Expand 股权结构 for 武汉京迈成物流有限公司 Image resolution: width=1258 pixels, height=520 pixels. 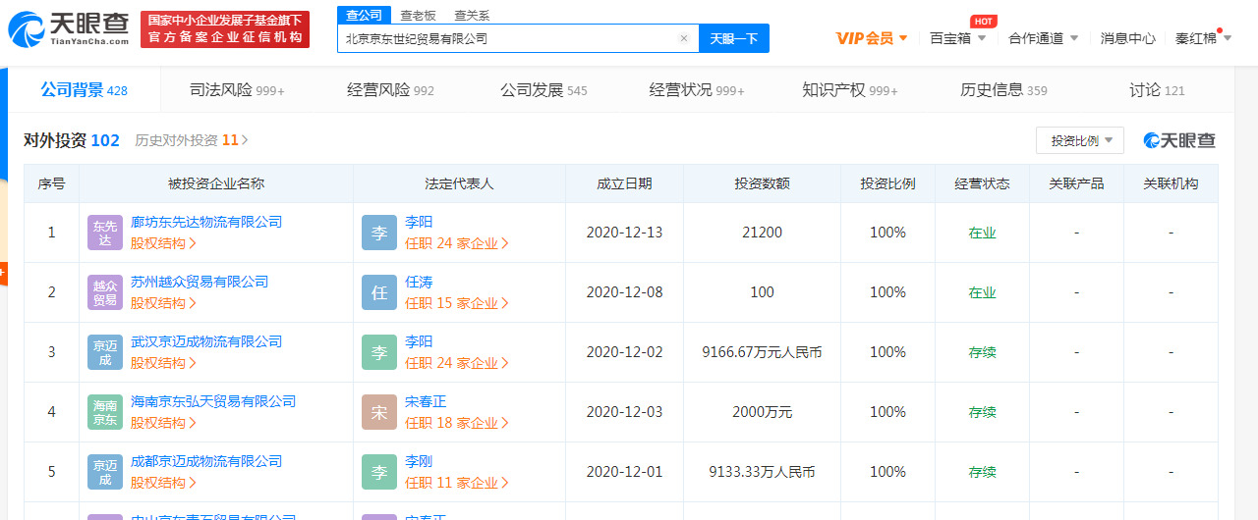pos(164,363)
